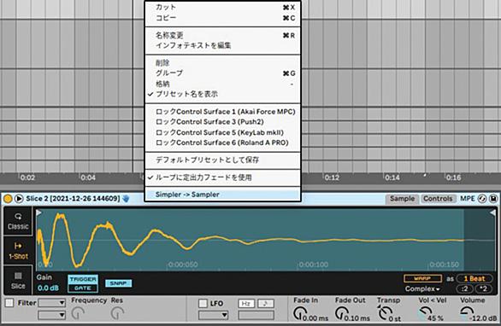The height and width of the screenshot is (326, 501).
Task: Open the Complex warp mode dropdown
Action: (422, 289)
